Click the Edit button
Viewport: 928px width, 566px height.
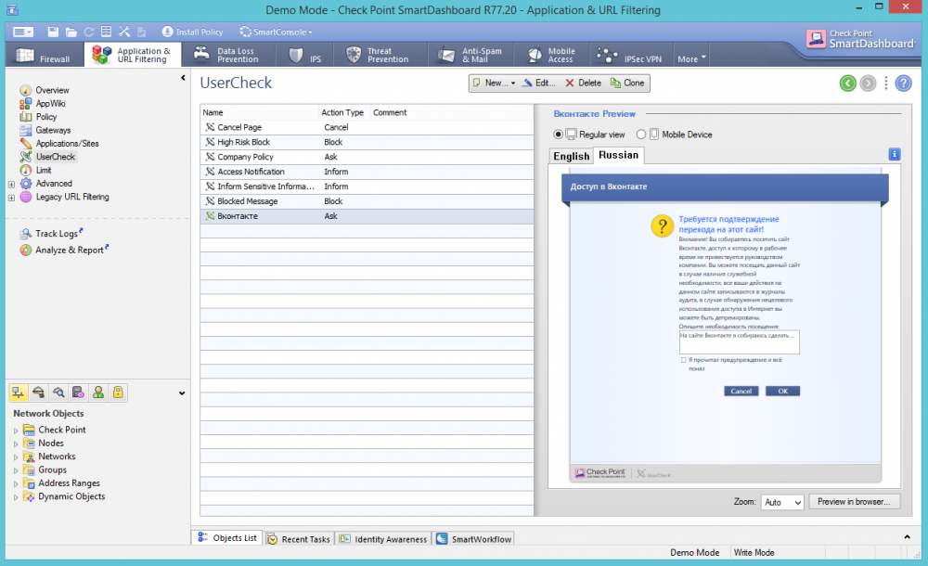click(538, 83)
